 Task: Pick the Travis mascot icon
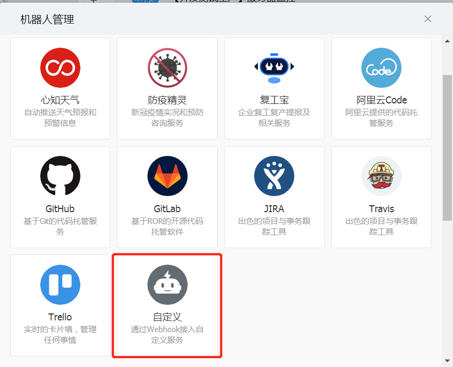tap(381, 176)
